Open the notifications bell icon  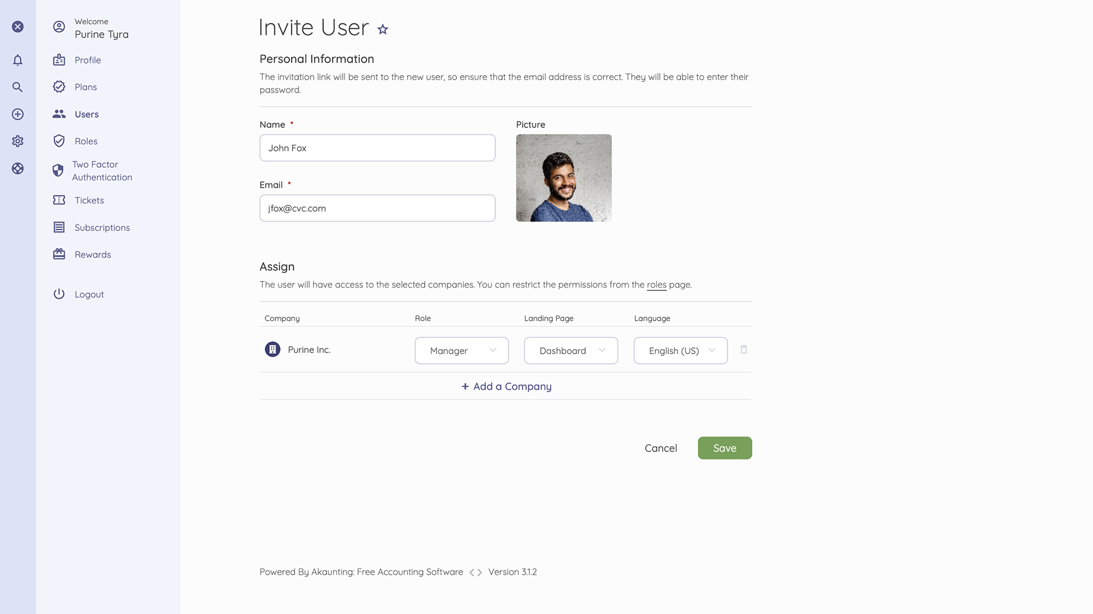(x=18, y=60)
